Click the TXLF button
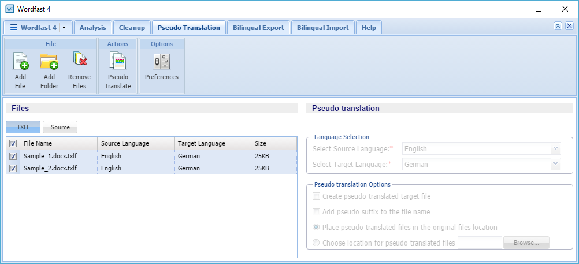 23,127
